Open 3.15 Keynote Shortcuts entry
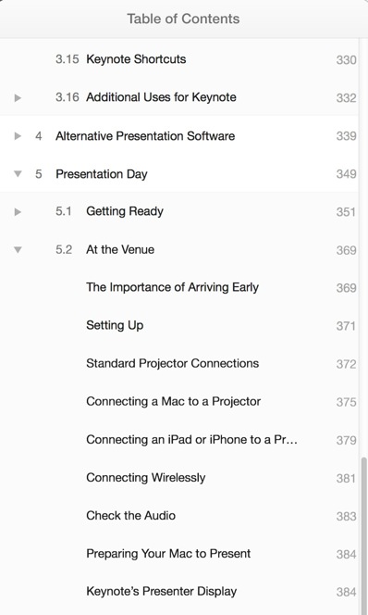368x615 pixels. tap(136, 59)
